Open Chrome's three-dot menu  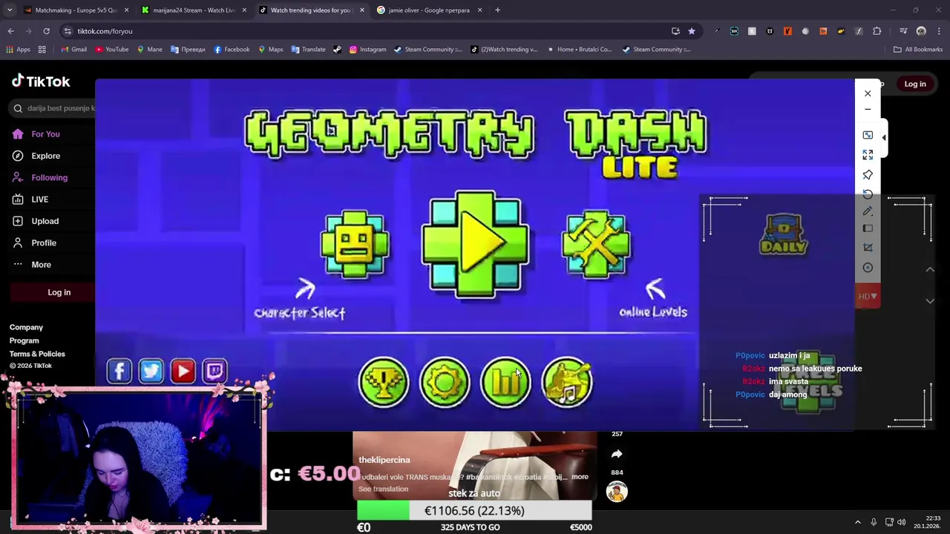tap(939, 31)
